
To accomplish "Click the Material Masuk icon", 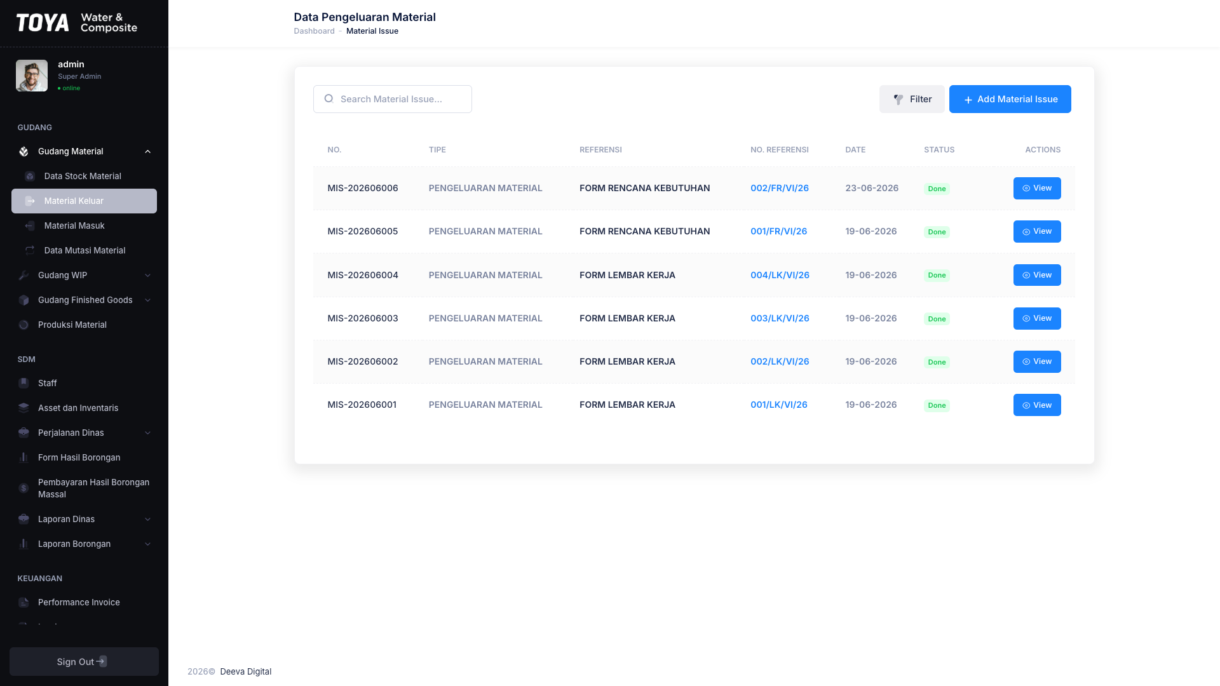I will (x=30, y=226).
